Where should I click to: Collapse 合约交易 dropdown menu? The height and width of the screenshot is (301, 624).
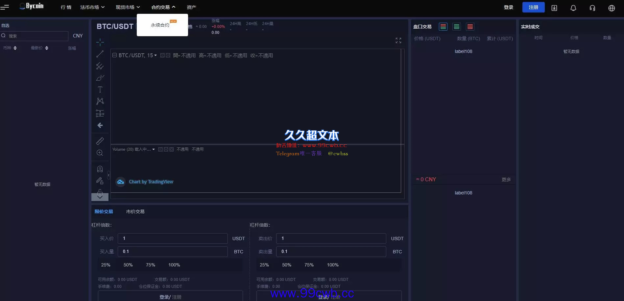163,7
